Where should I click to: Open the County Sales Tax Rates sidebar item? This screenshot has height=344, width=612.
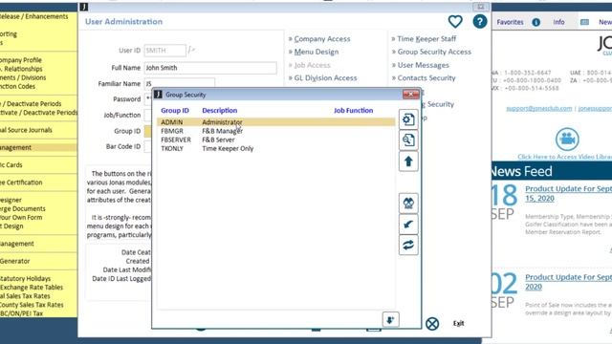[32, 305]
